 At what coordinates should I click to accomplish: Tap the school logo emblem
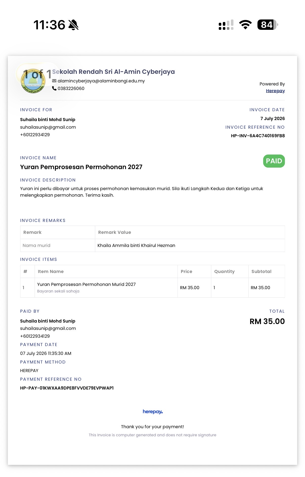(x=33, y=81)
